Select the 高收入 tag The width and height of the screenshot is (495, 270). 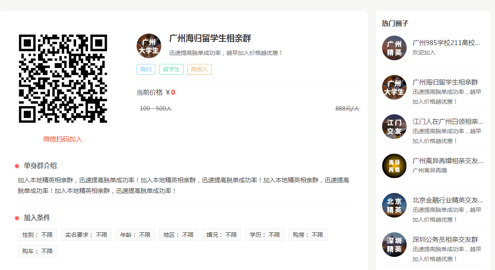pos(200,69)
